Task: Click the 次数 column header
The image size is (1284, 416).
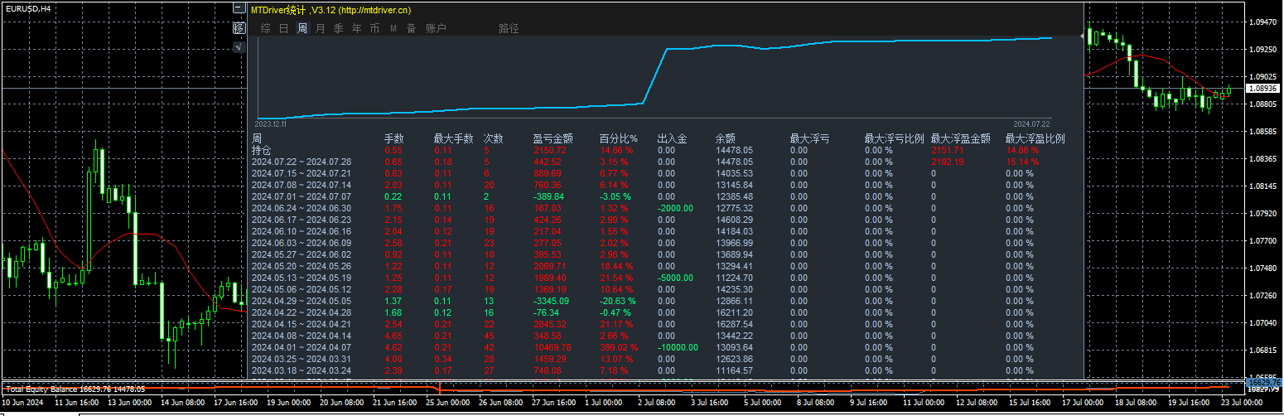Action: point(493,138)
